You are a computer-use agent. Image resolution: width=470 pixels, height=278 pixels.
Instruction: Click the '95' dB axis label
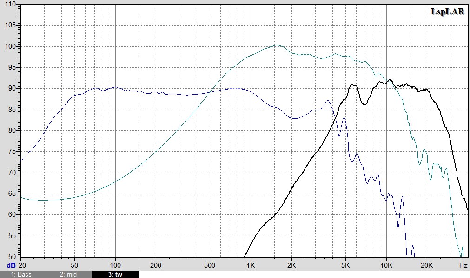(x=12, y=68)
